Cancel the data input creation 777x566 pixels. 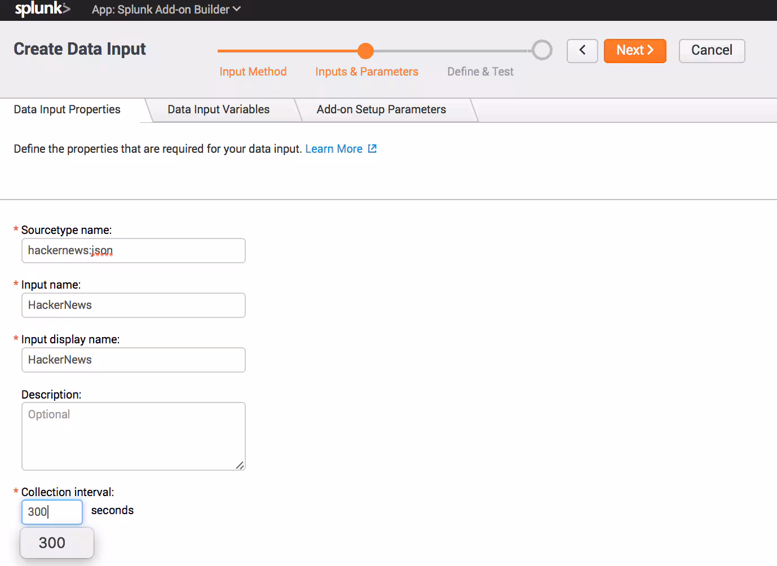pos(712,51)
